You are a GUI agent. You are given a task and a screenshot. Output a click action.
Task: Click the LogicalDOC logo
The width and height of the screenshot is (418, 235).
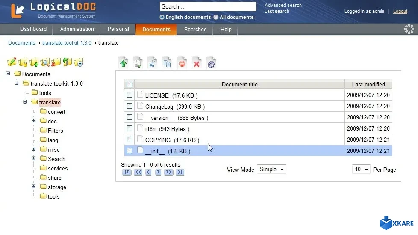[53, 11]
